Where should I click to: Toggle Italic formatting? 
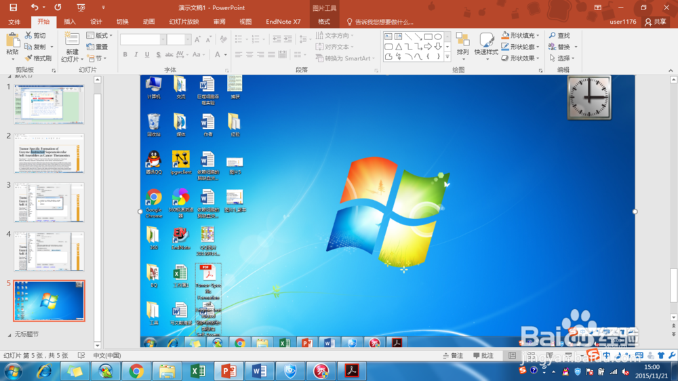click(136, 54)
